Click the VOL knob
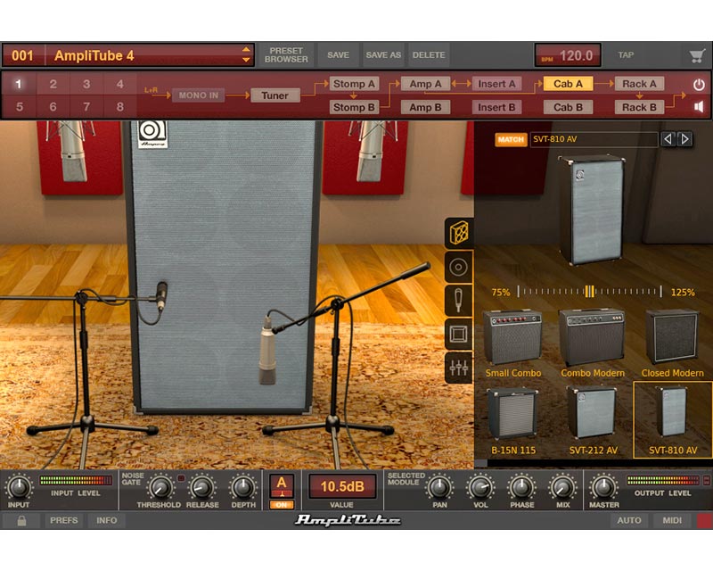This screenshot has height=571, width=713. (x=480, y=488)
